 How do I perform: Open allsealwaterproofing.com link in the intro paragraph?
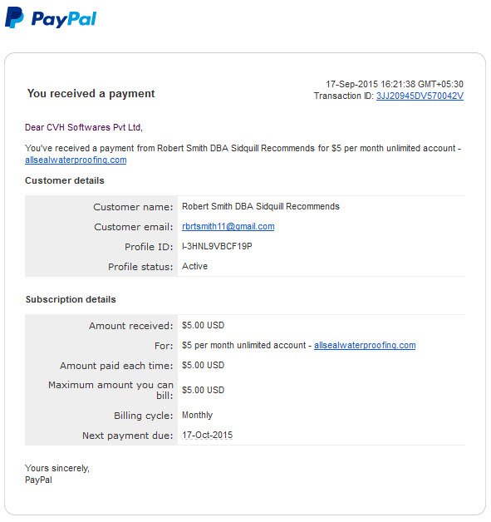pyautogui.click(x=76, y=160)
